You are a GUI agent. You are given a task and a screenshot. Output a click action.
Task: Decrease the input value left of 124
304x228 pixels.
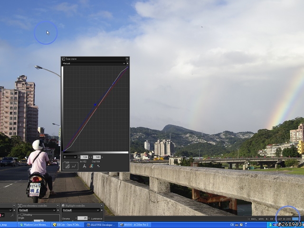point(79,157)
